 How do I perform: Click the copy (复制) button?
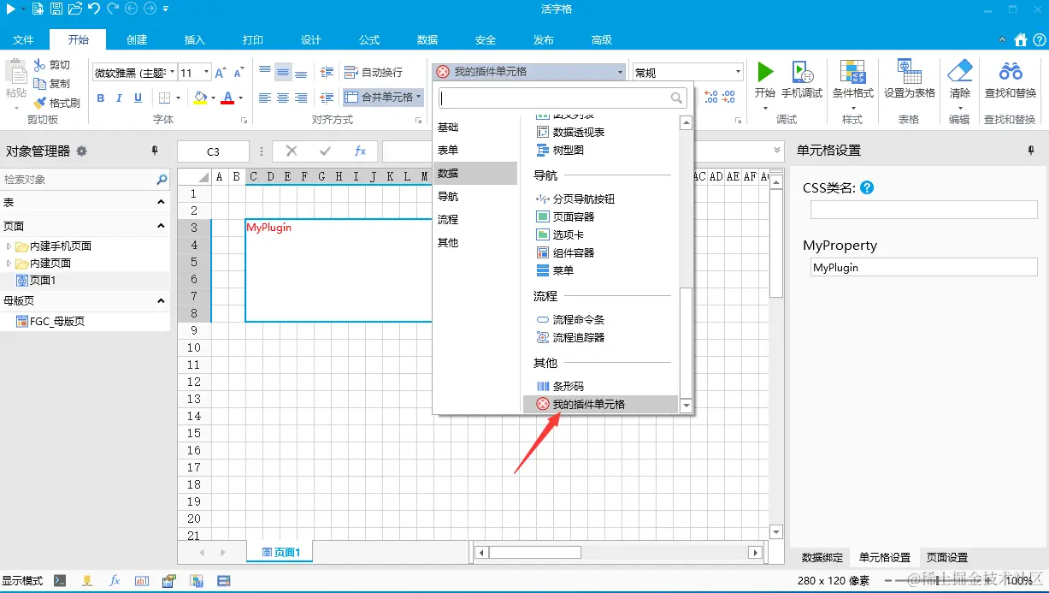[52, 83]
